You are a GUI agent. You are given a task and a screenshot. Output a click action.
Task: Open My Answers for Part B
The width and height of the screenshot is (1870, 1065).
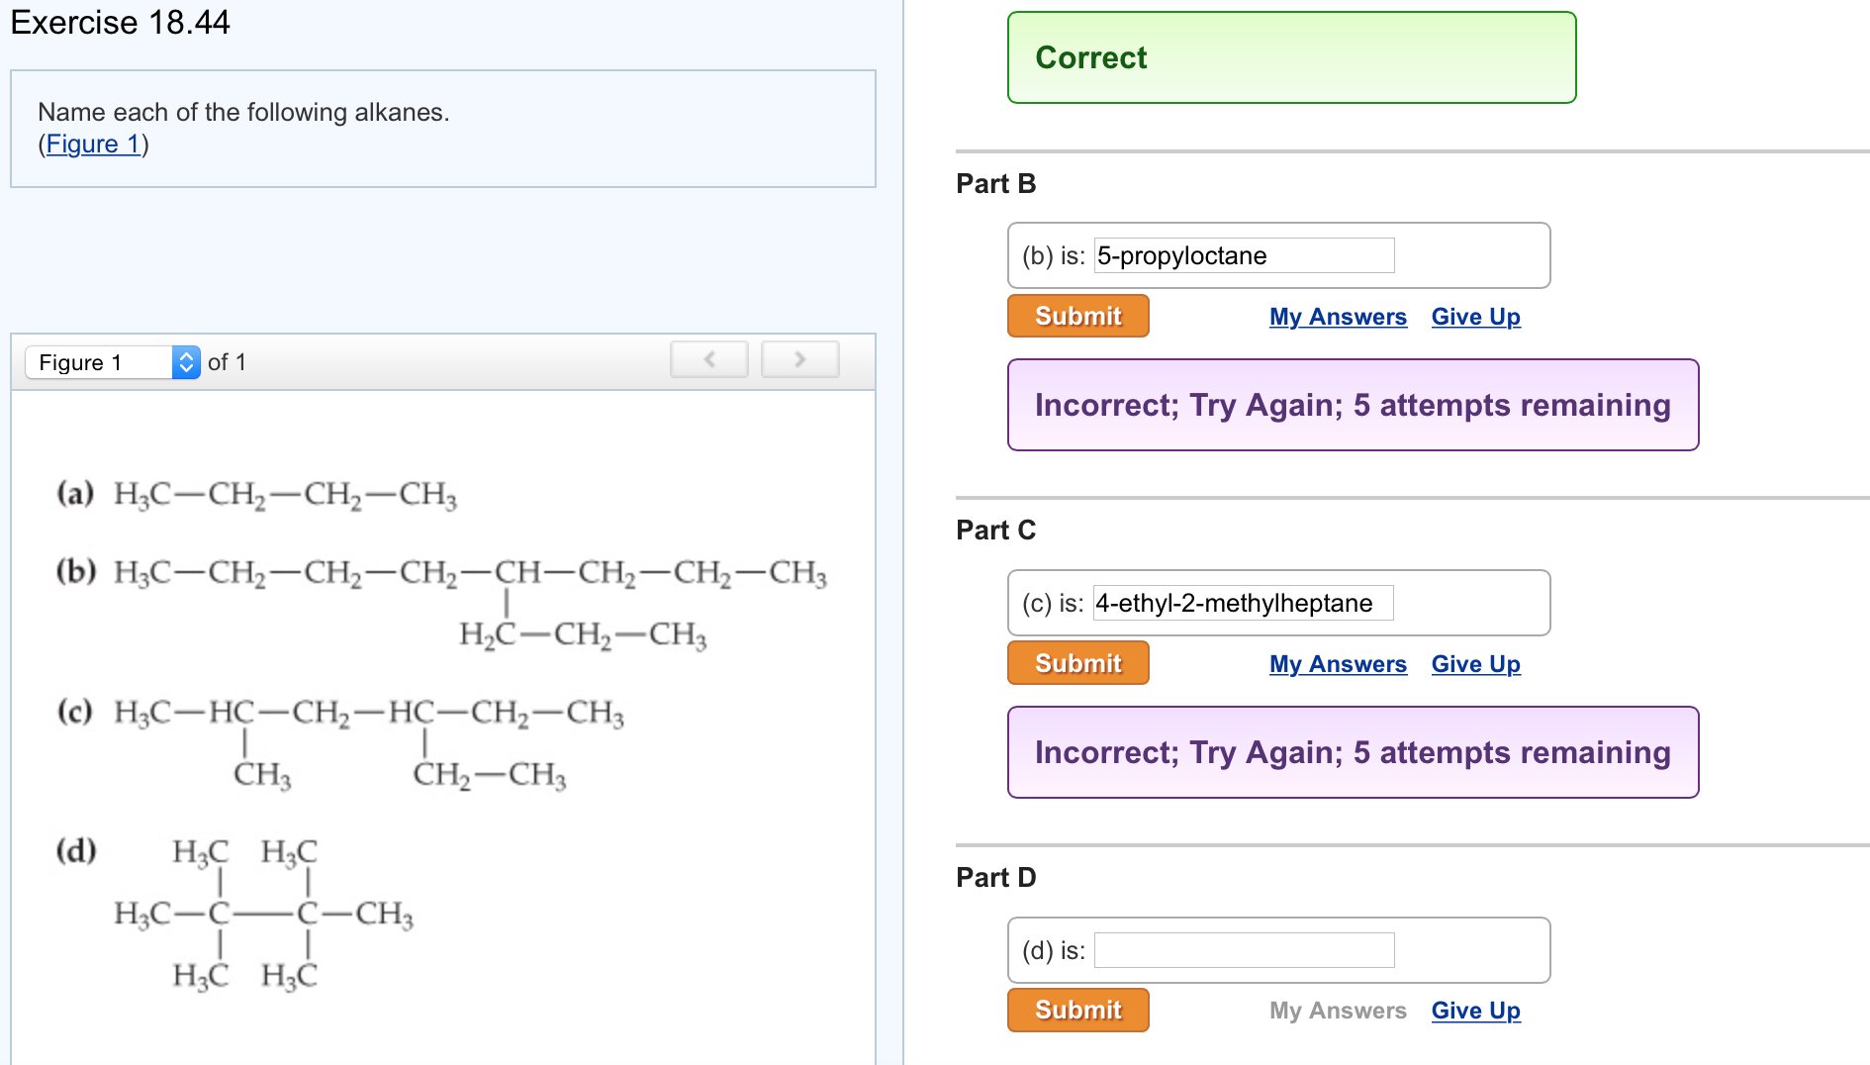coord(1338,316)
